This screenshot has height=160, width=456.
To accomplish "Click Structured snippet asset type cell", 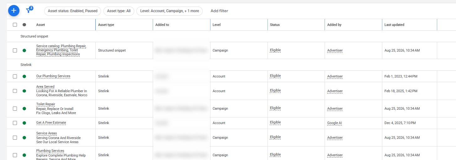I will 112,50.
